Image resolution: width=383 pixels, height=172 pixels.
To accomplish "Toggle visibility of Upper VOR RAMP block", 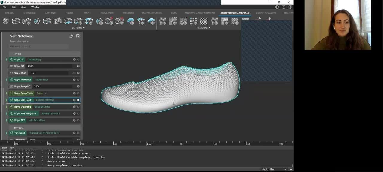I will (x=78, y=100).
